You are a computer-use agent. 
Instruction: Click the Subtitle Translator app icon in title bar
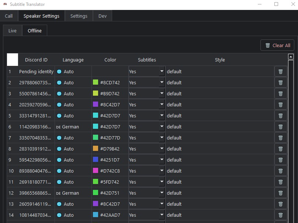pyautogui.click(x=5, y=4)
